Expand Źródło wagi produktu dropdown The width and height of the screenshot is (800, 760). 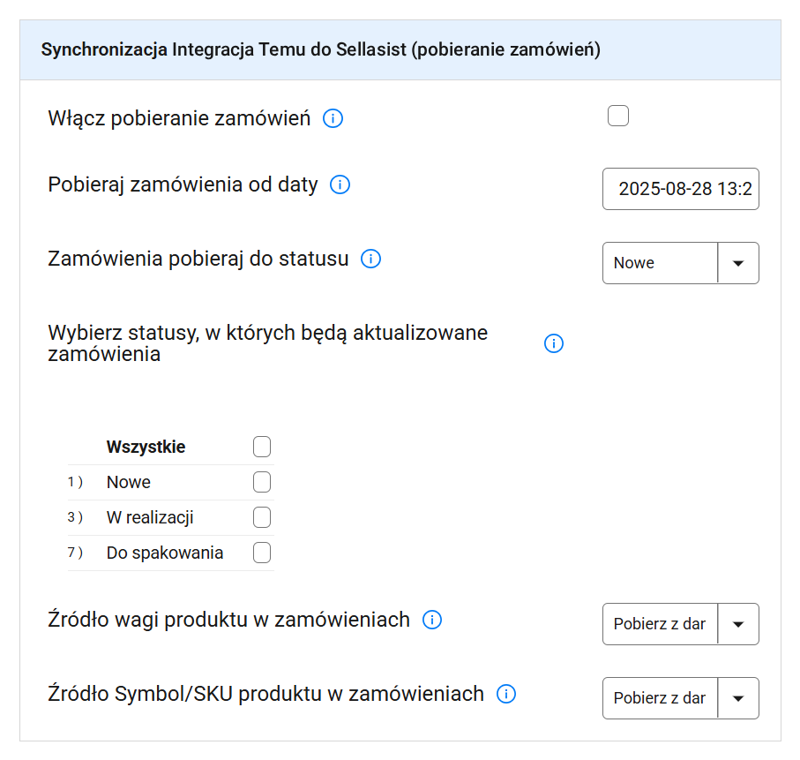681,624
